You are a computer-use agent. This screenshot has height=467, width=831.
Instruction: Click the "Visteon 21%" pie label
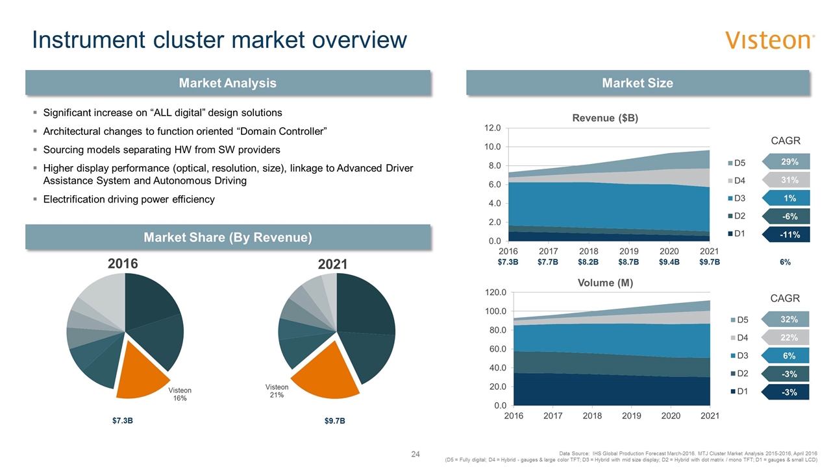277,390
